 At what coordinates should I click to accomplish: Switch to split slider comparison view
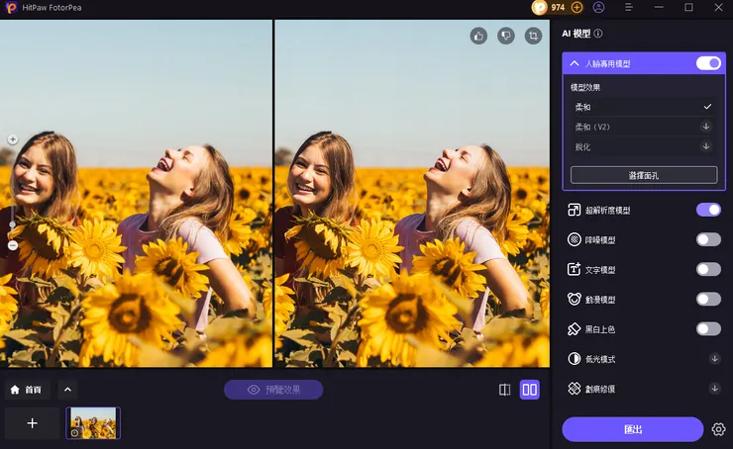coord(505,390)
